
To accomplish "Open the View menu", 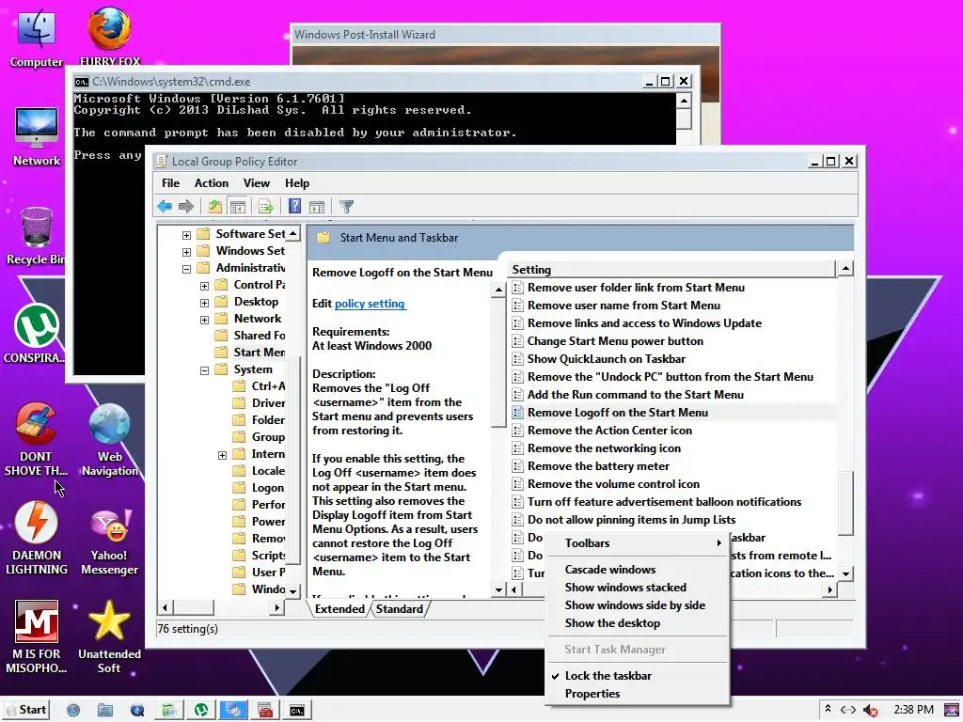I will pos(256,183).
